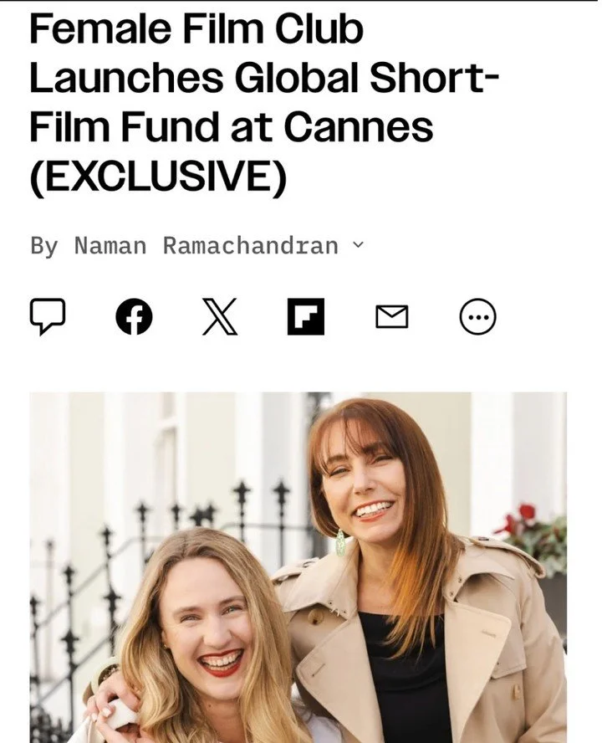Screen dimensions: 602x743
Task: Expand the author details chevron
Action: pos(359,244)
